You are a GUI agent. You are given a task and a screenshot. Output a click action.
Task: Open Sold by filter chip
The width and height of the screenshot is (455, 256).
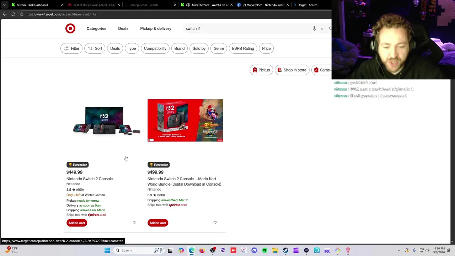point(199,48)
